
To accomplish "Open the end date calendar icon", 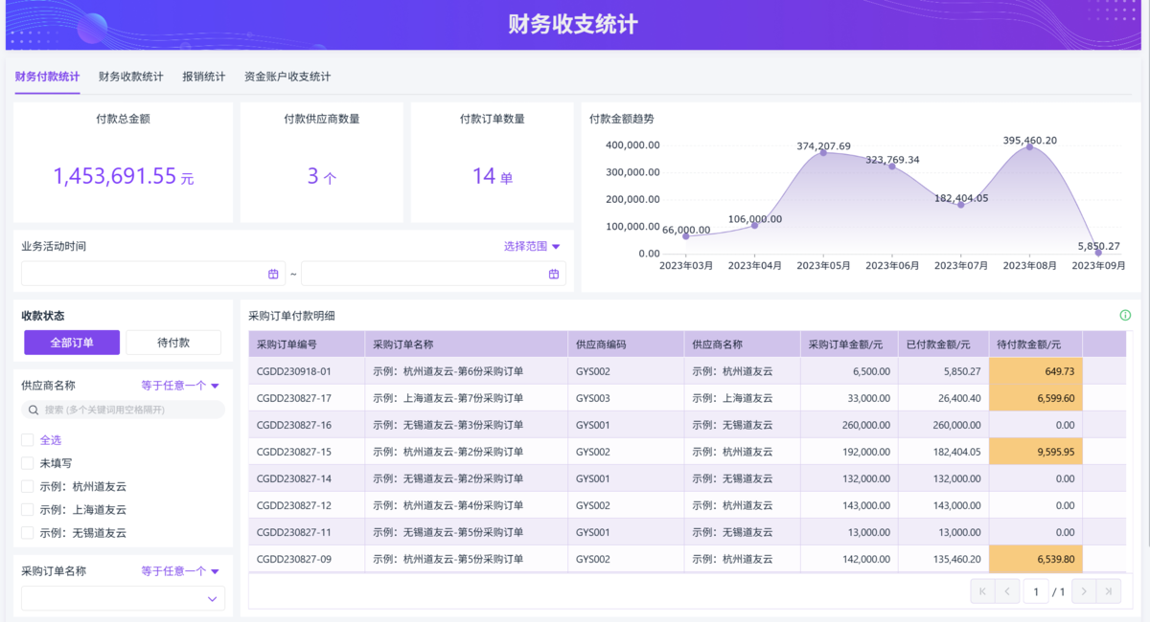I will point(554,274).
